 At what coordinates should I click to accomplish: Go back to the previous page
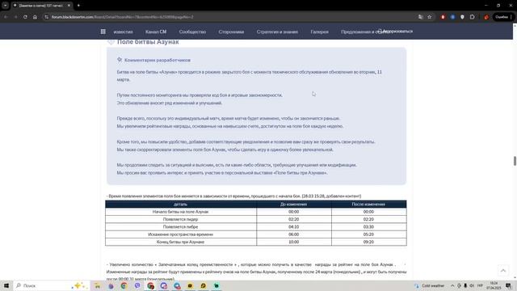[x=6, y=17]
